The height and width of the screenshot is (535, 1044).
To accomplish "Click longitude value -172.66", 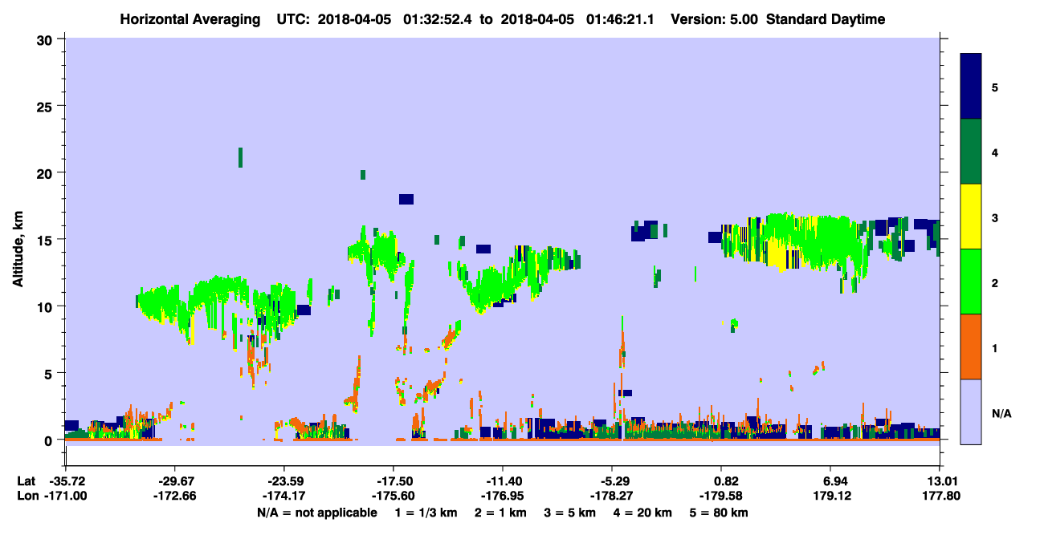I will click(176, 496).
